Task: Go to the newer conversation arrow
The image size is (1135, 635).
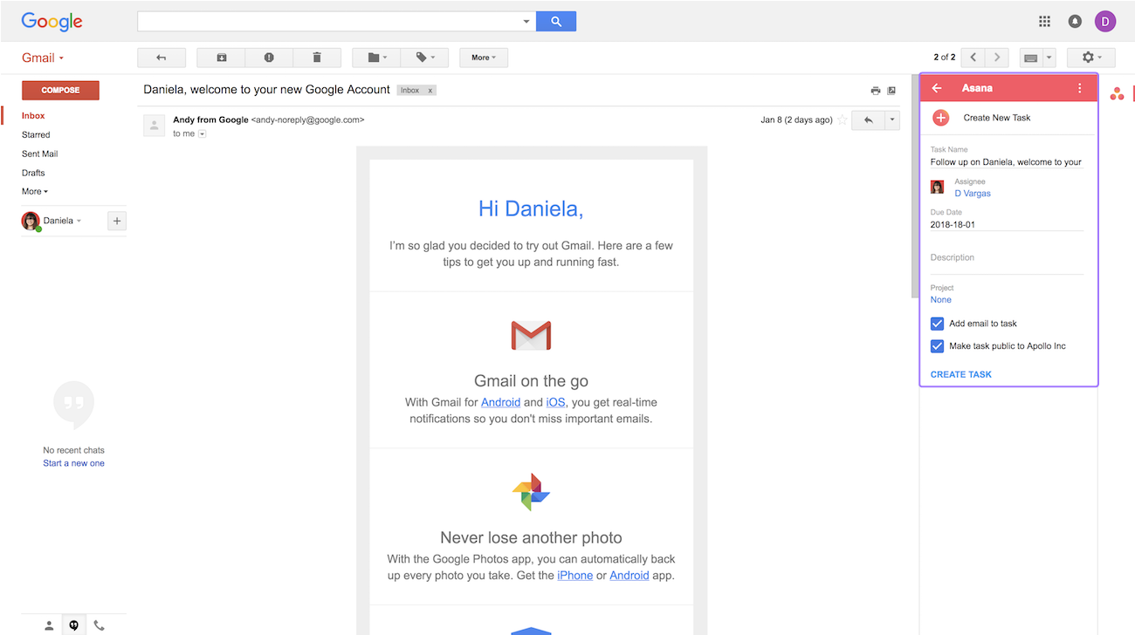Action: click(x=973, y=58)
